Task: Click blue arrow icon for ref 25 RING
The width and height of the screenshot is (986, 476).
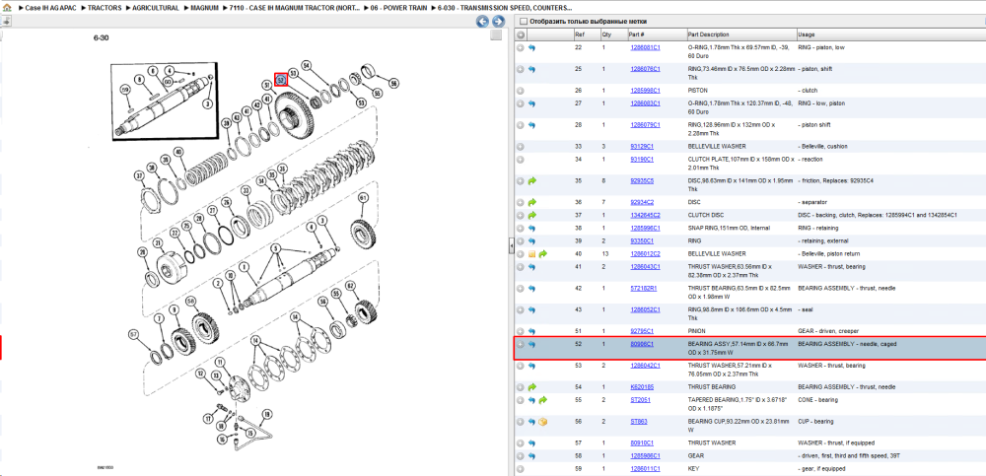Action: tap(532, 69)
